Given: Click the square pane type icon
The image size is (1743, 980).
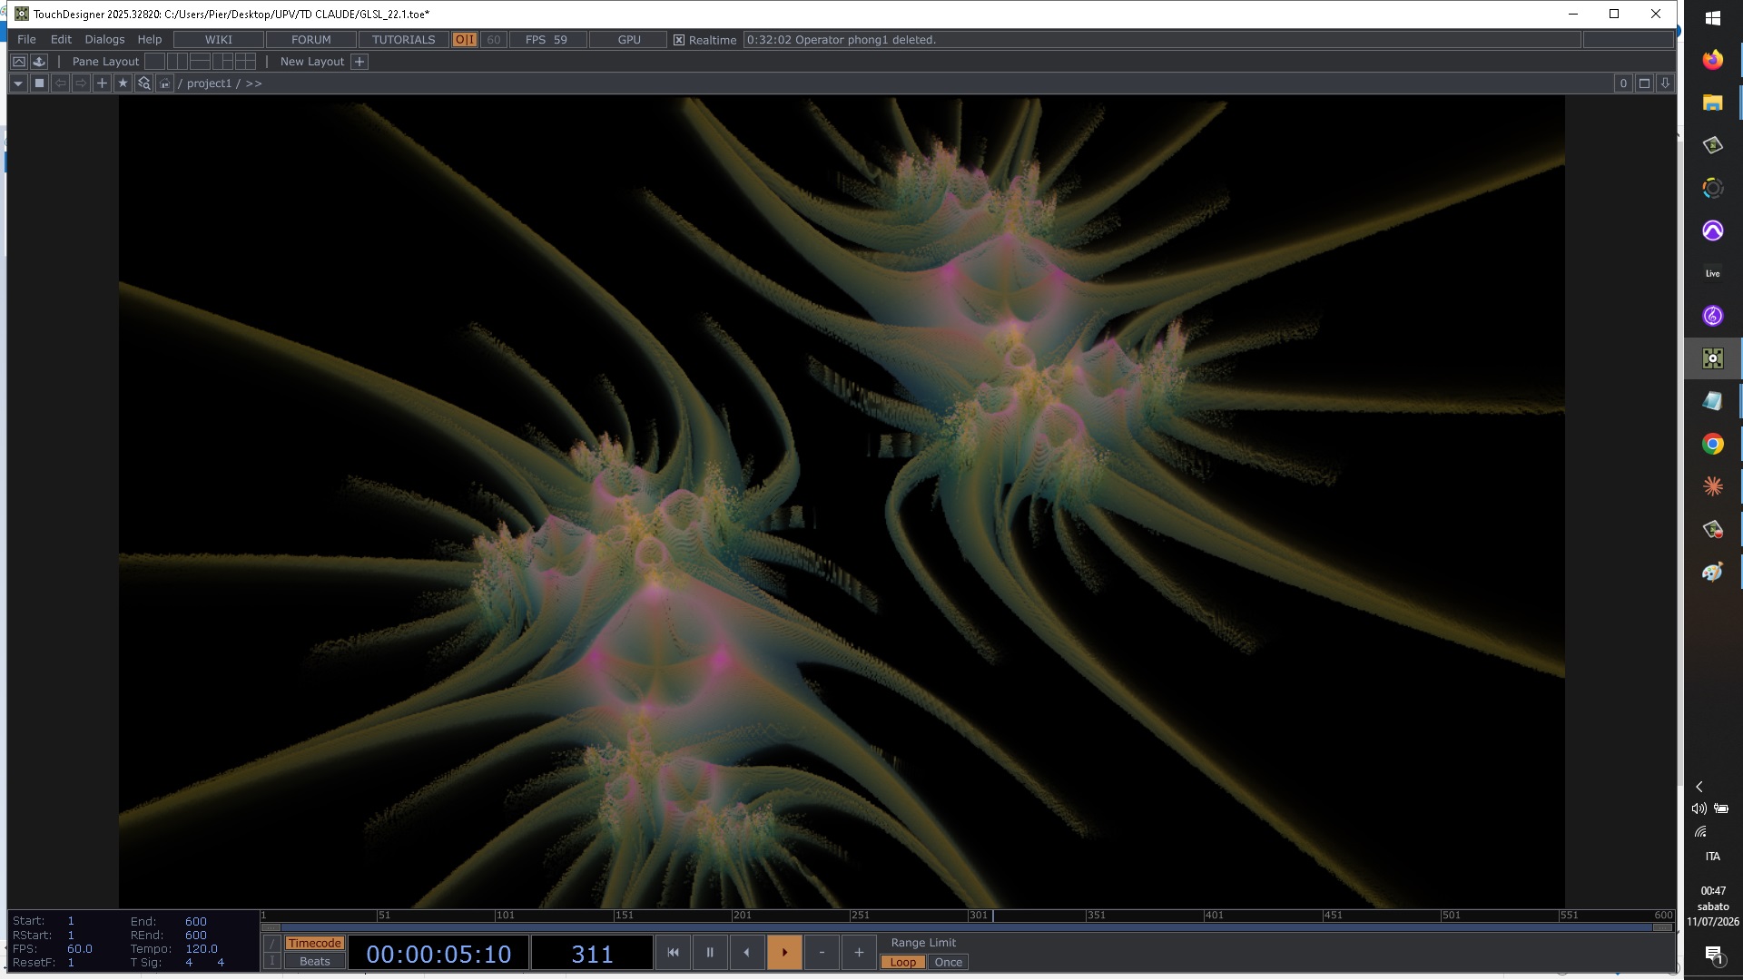Looking at the screenshot, I should [39, 83].
